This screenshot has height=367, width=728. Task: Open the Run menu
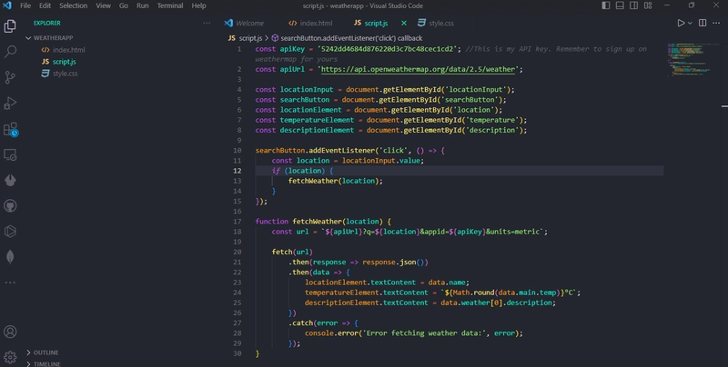(x=143, y=5)
